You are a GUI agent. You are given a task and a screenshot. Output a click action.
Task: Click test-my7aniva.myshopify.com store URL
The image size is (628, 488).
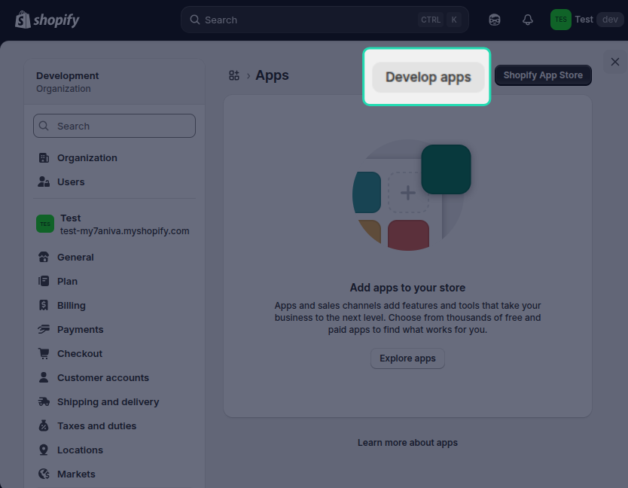click(124, 230)
